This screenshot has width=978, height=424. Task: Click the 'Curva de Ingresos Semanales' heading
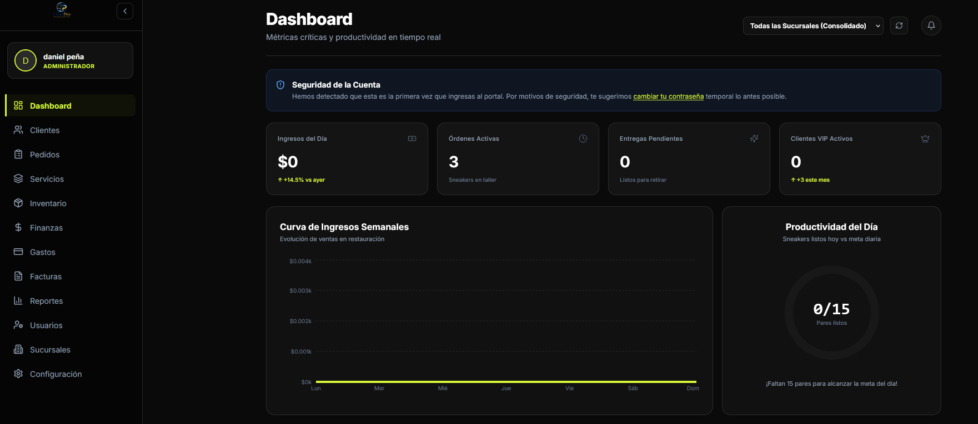[344, 227]
